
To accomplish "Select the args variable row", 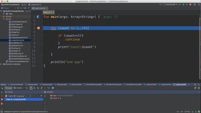I will pos(61,95).
